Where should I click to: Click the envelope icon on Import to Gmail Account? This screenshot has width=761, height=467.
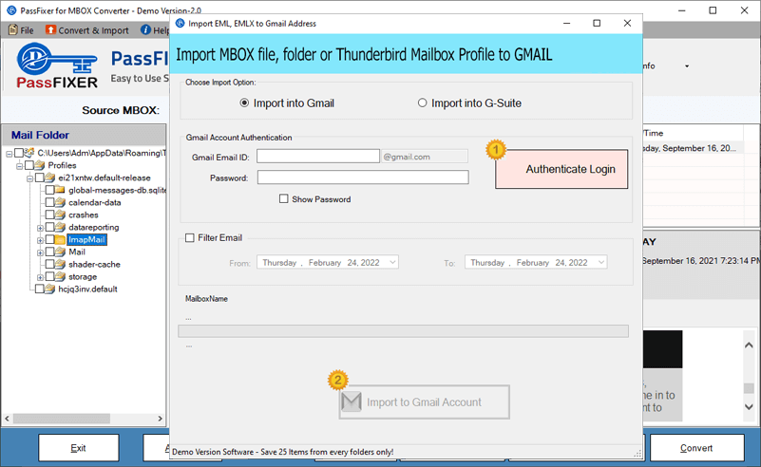[352, 402]
